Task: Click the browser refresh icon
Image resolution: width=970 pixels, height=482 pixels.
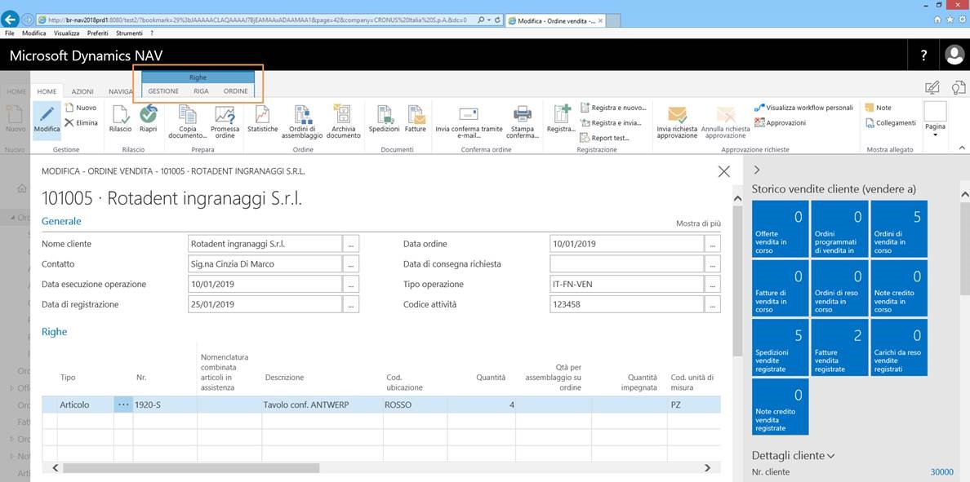Action: coord(497,20)
